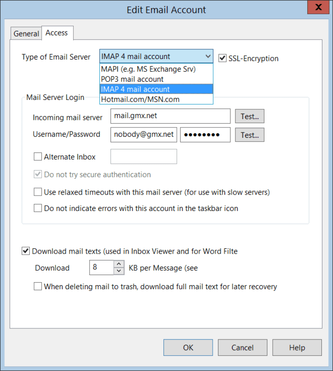333x371 pixels.
Task: Click the Alternate Inbox text field
Action: [143, 156]
